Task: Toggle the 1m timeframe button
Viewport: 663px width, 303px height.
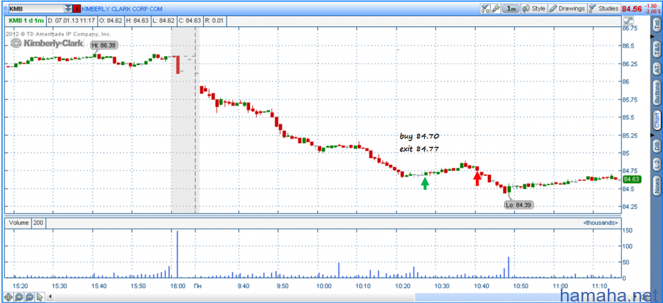Action: 511,8
